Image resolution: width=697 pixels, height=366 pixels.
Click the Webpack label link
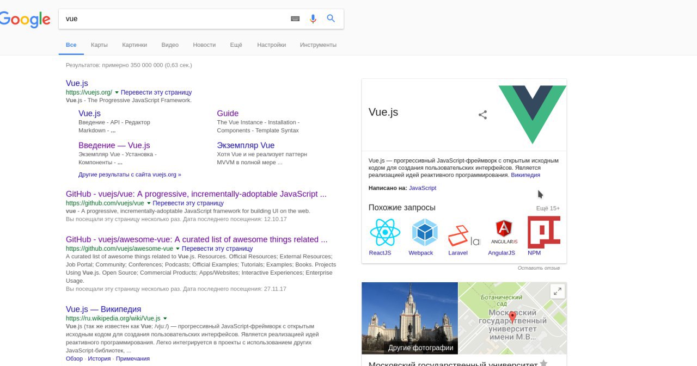click(421, 253)
